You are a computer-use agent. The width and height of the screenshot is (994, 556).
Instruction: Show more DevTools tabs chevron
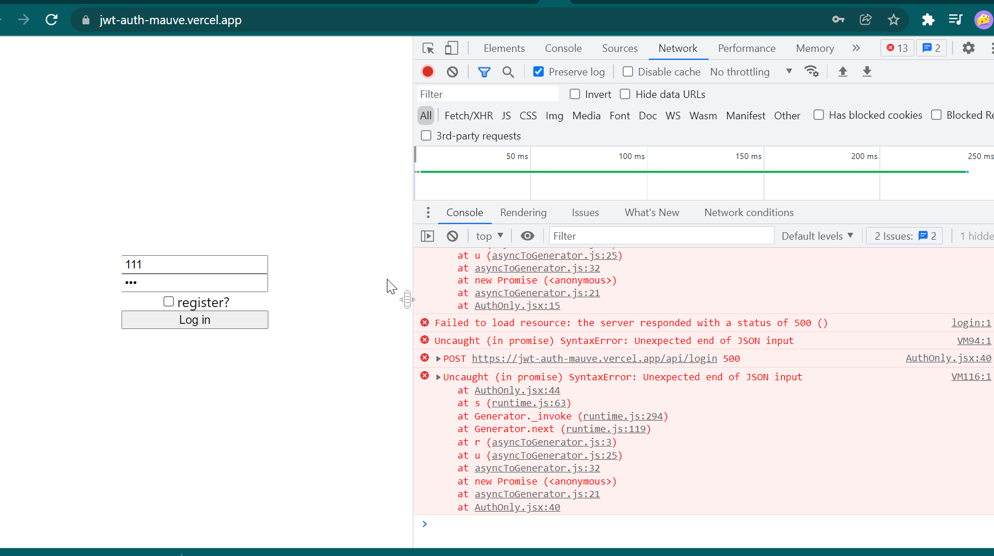coord(856,48)
